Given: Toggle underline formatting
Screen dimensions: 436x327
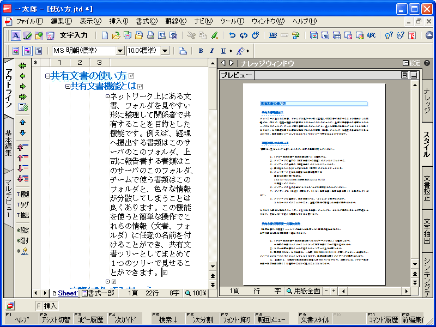Looking at the screenshot, I should [x=223, y=51].
